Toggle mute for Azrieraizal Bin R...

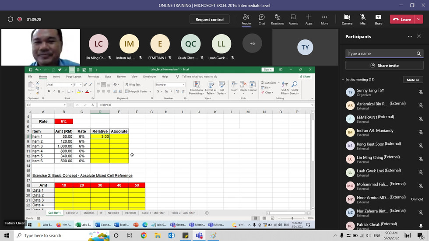[421, 106]
